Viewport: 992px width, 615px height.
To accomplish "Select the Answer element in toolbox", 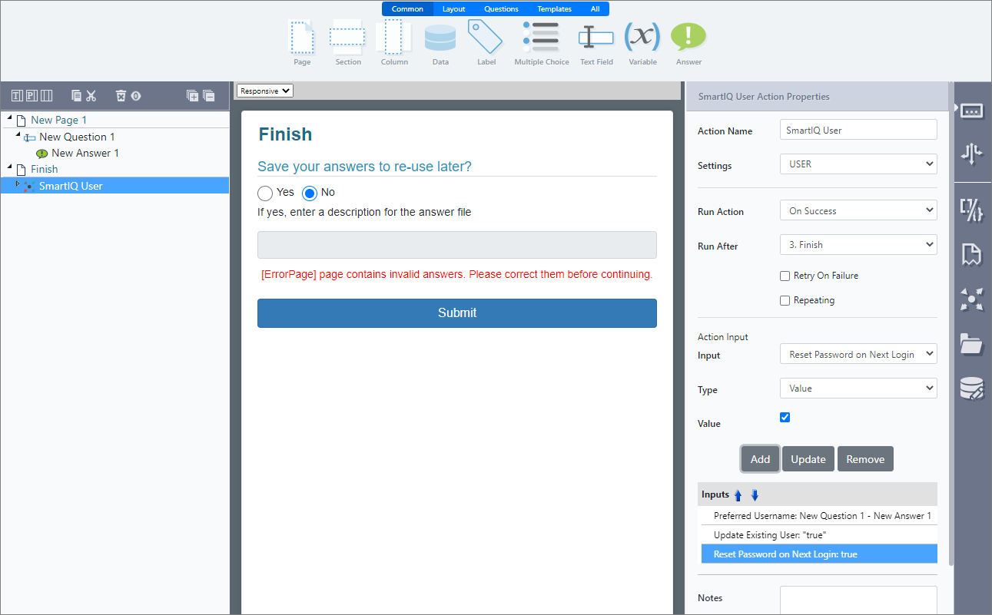I will (688, 42).
